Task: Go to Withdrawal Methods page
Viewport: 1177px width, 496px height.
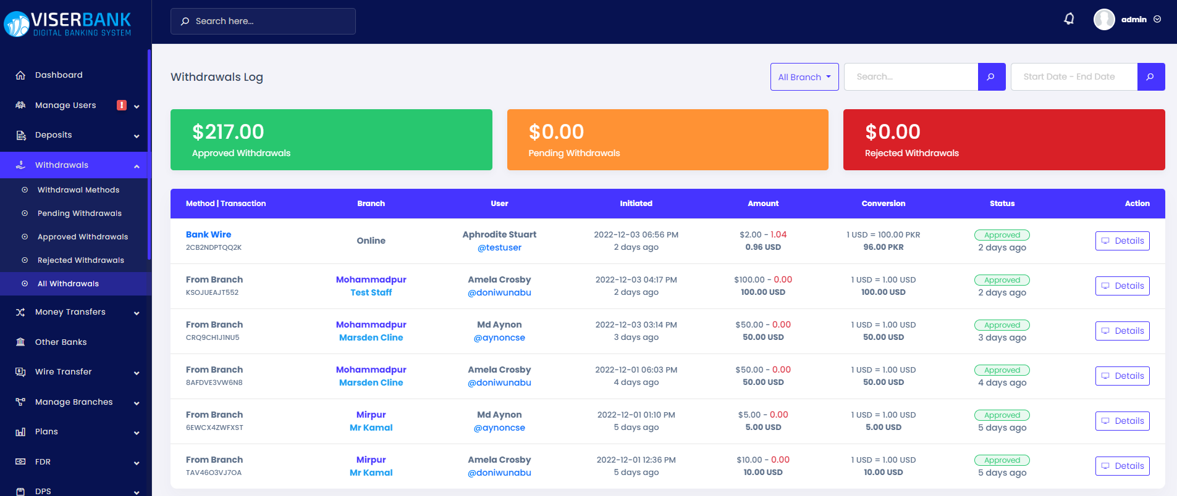Action: [x=78, y=190]
